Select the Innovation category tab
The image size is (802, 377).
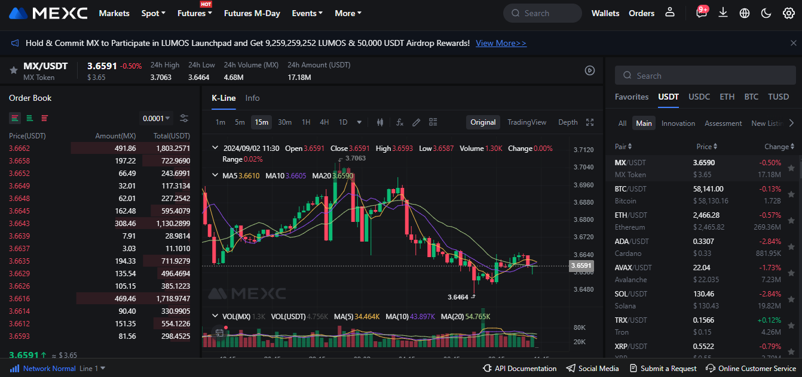click(x=678, y=123)
